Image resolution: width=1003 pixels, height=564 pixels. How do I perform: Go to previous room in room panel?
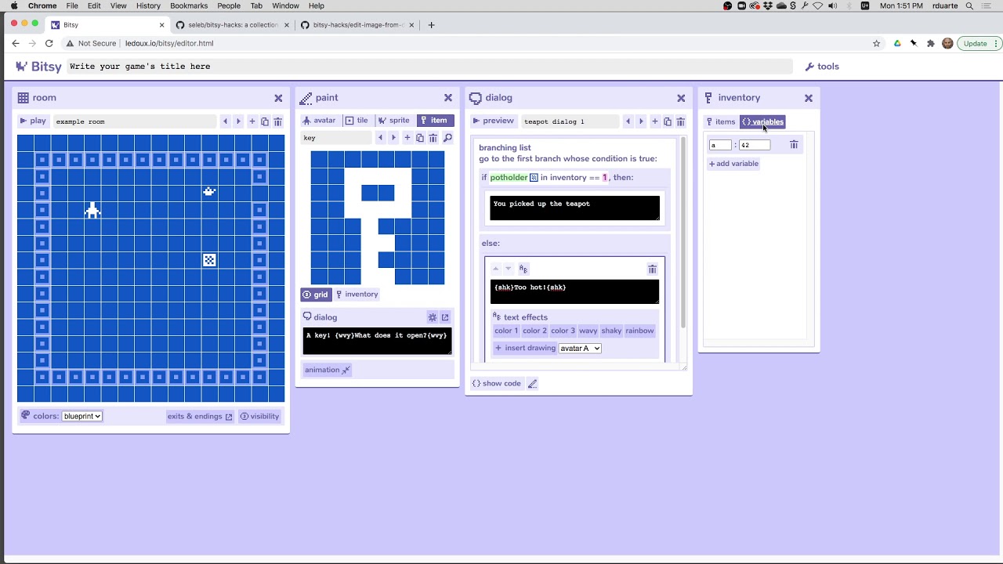point(225,121)
